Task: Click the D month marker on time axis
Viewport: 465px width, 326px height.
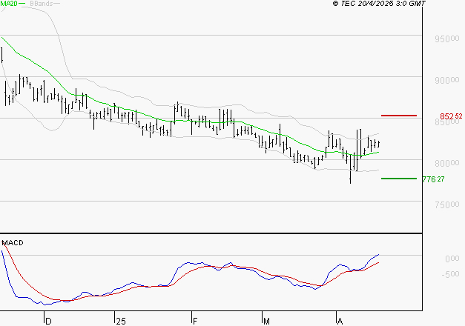Action: (48, 321)
